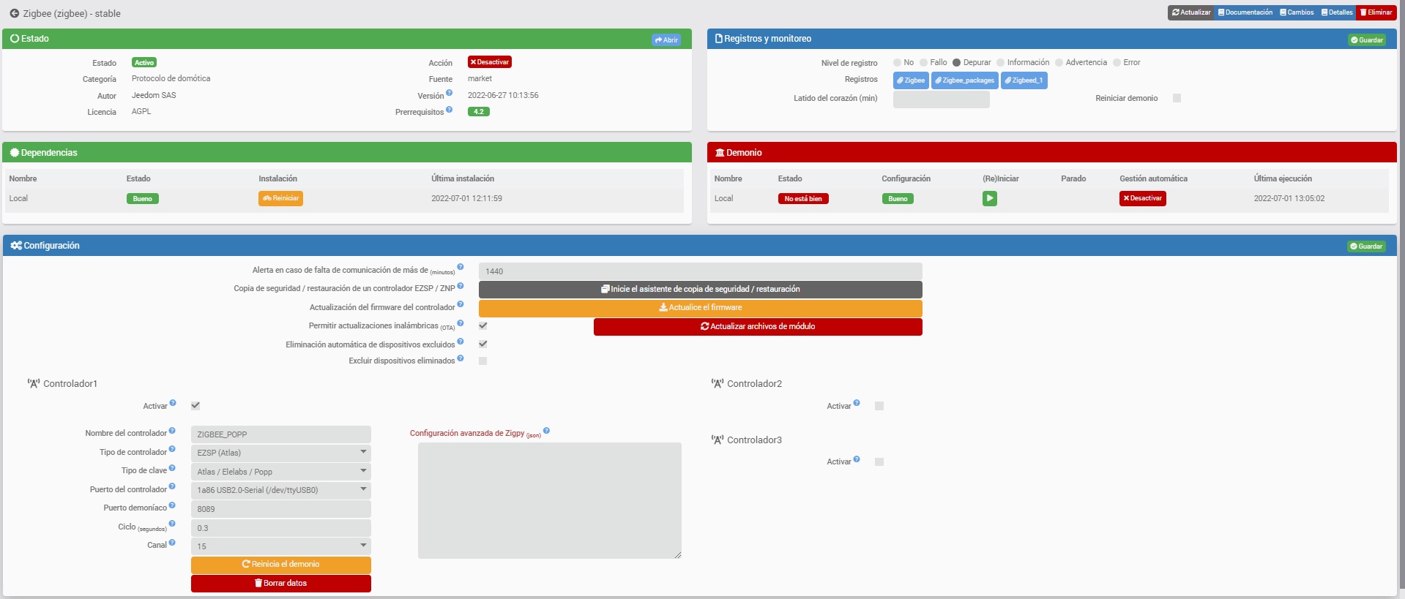Show help for Puerto del controlador
This screenshot has height=599, width=1405.
(172, 486)
